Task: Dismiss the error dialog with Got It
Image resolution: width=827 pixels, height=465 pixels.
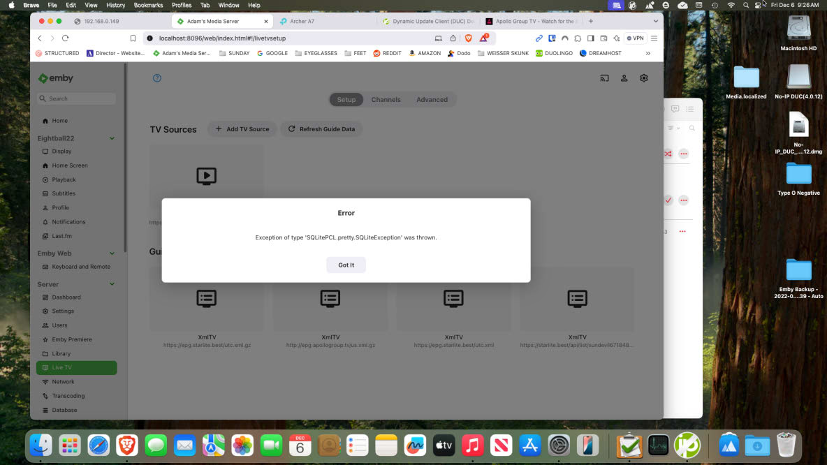Action: [346, 265]
